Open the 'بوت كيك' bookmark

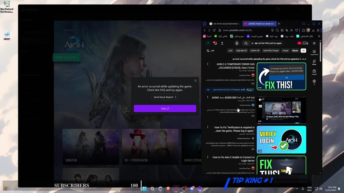[272, 36]
